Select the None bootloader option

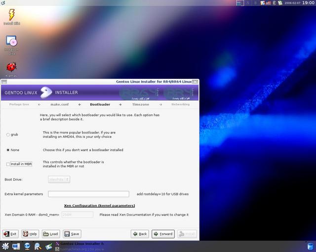[x=8, y=150]
